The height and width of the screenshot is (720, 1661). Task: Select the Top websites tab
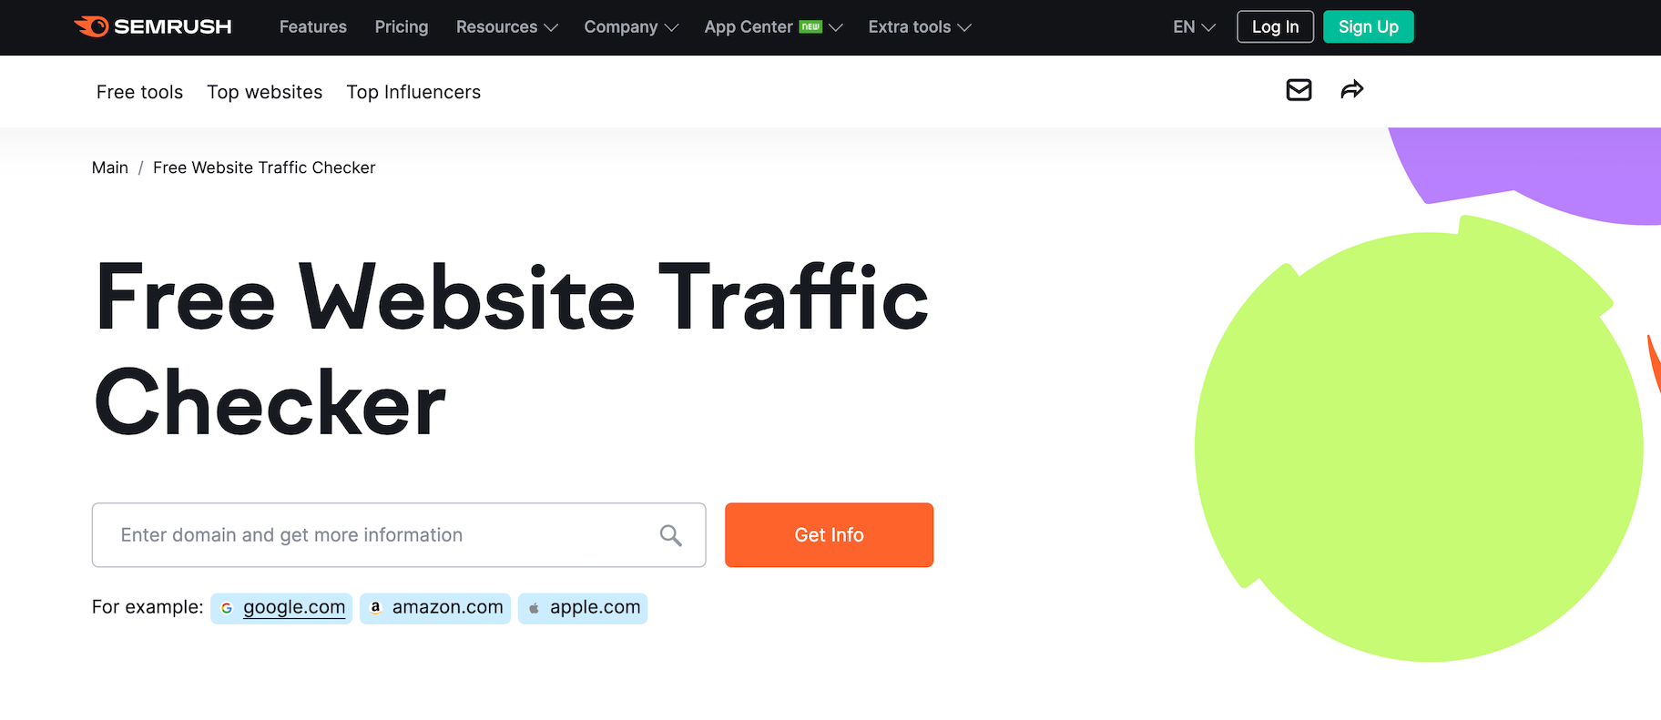click(264, 92)
